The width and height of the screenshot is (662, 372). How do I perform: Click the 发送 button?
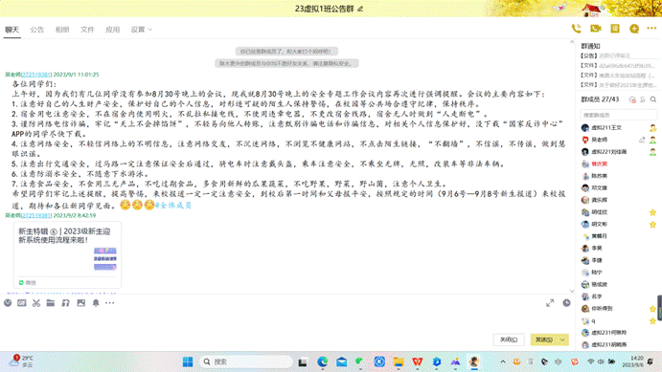tap(544, 339)
